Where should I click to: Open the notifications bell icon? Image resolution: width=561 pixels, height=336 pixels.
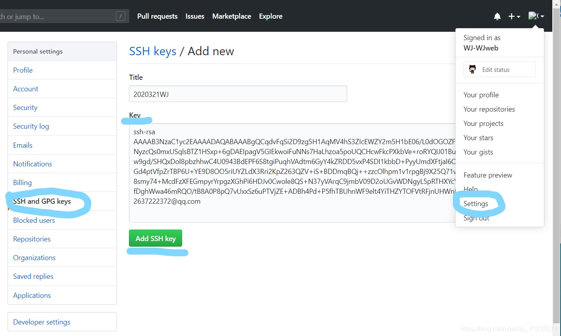pyautogui.click(x=497, y=16)
